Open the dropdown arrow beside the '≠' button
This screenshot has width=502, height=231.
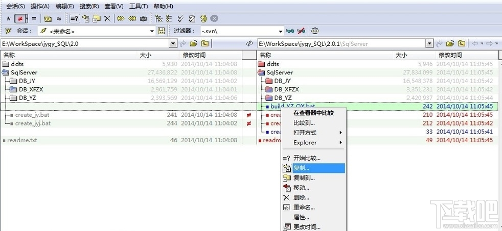(x=26, y=19)
